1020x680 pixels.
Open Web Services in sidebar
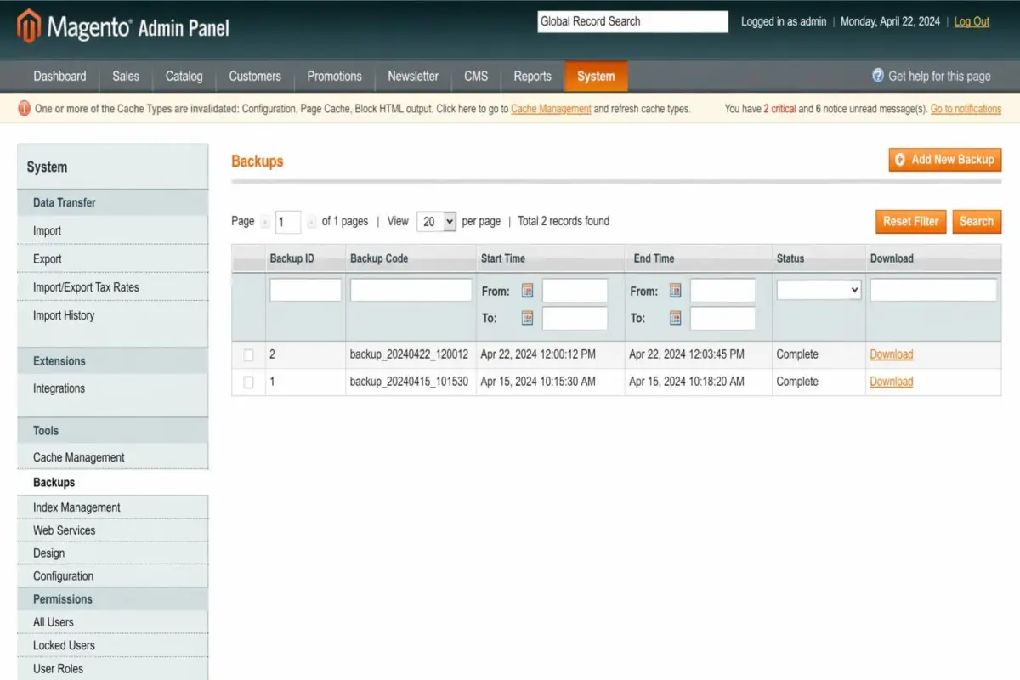pyautogui.click(x=112, y=530)
